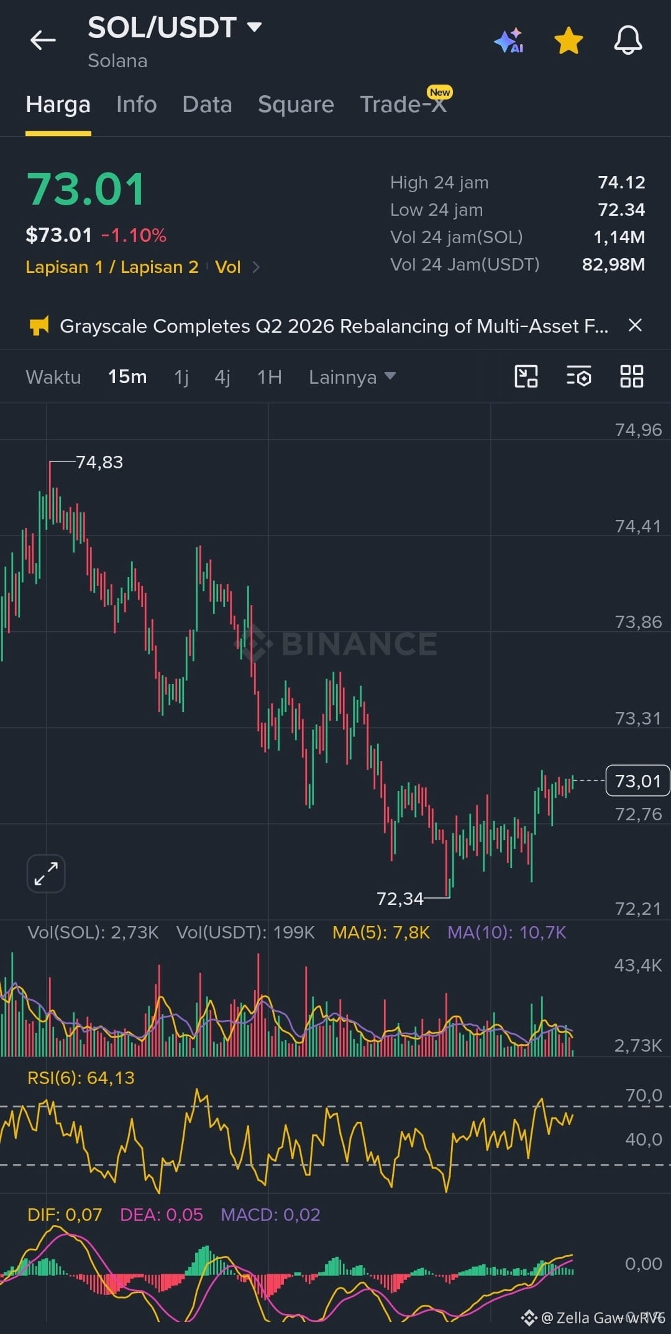
Task: Open the Vol tag link
Action: pos(227,267)
